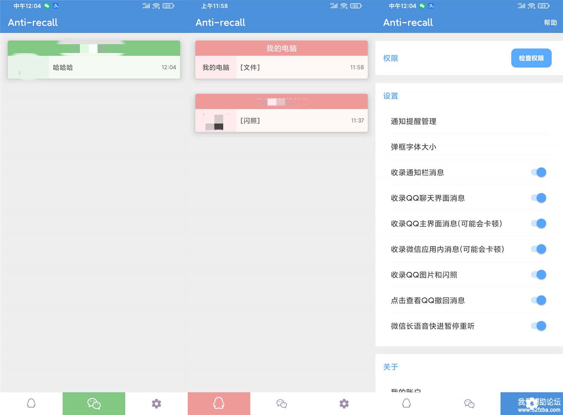563x415 pixels.
Task: Tap the battery 30 indicator in the 上午11:58 status bar
Action: [356, 6]
